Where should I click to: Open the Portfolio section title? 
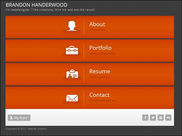click(101, 48)
